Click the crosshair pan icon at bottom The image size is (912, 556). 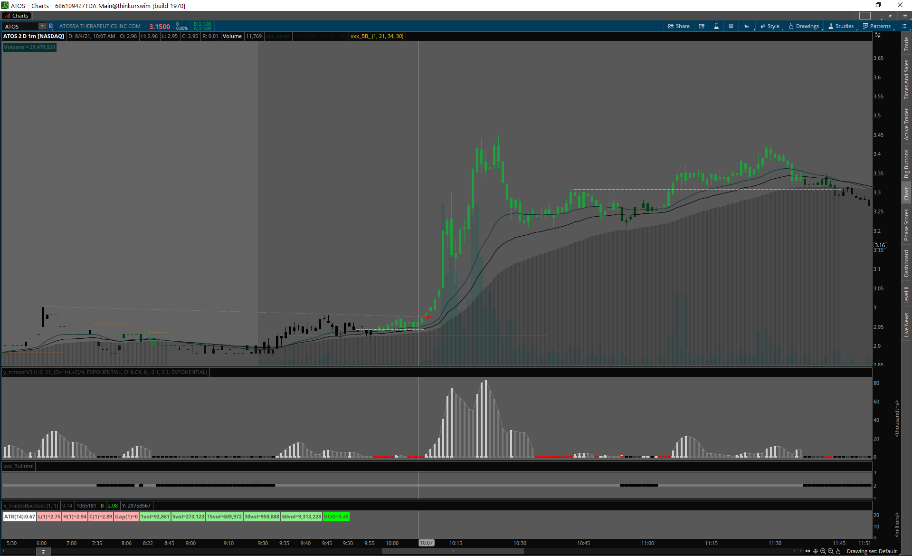816,551
